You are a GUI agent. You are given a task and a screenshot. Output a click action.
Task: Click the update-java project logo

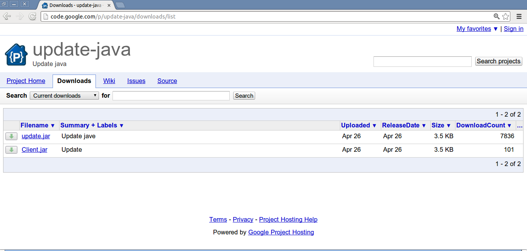(15, 54)
